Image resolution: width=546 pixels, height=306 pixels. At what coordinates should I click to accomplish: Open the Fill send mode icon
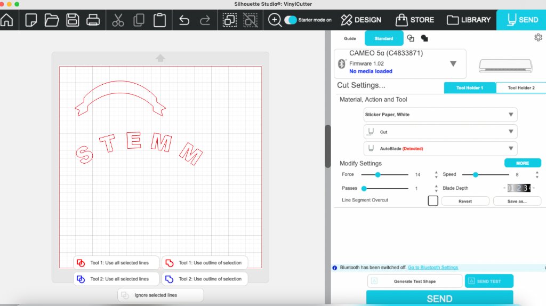(424, 38)
